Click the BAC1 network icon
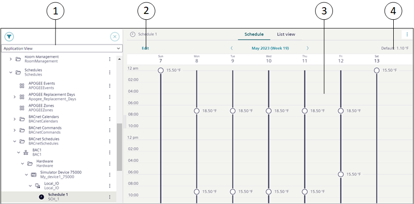Image resolution: width=414 pixels, height=204 pixels. 26,152
